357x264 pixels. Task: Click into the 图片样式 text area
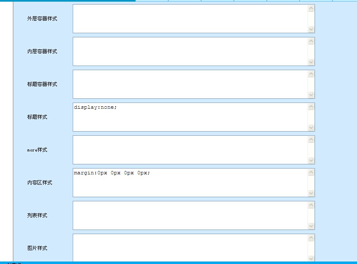click(x=190, y=248)
